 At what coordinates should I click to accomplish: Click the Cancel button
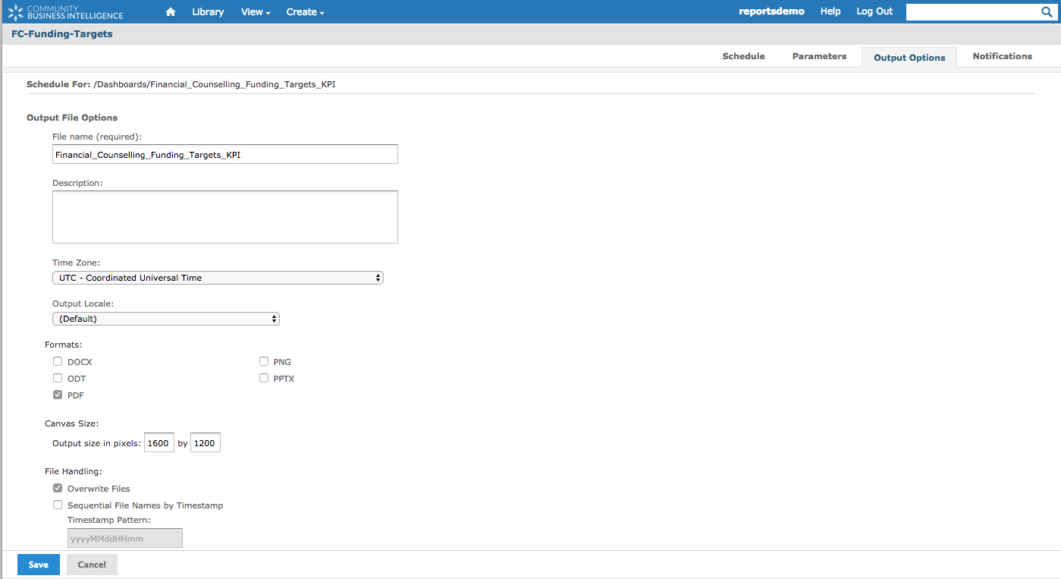coord(92,565)
